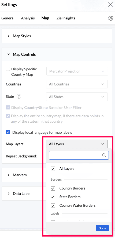Toggle the State Borders checkbox
This screenshot has width=115, height=238.
[53, 197]
